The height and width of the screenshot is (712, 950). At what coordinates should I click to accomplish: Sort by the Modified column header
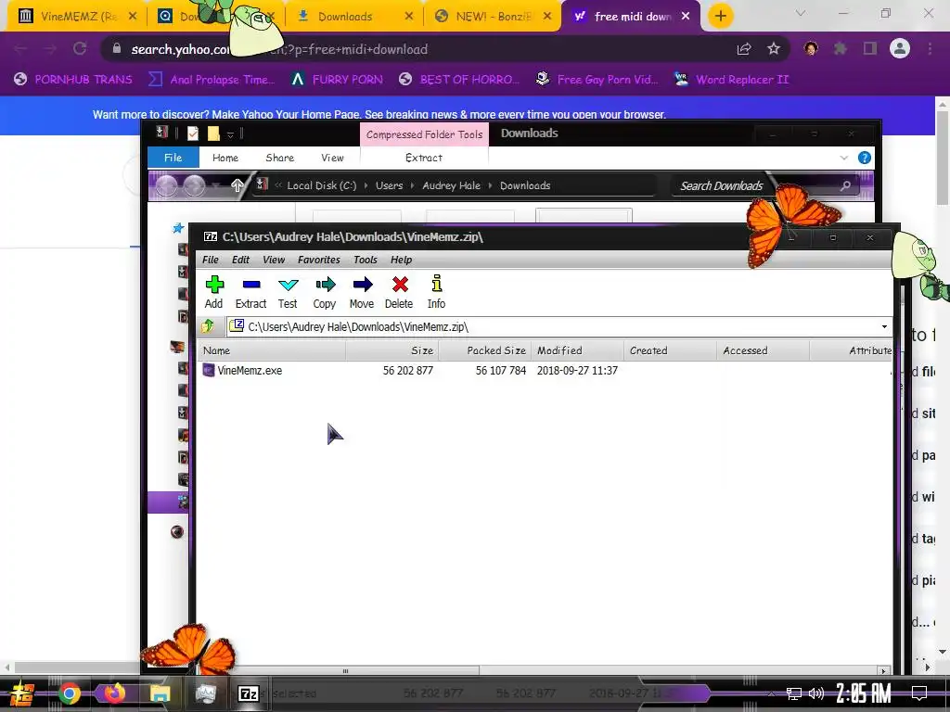(577, 350)
